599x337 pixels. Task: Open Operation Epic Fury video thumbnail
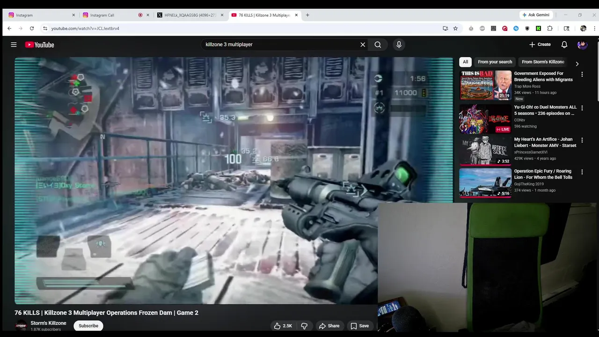[485, 183]
